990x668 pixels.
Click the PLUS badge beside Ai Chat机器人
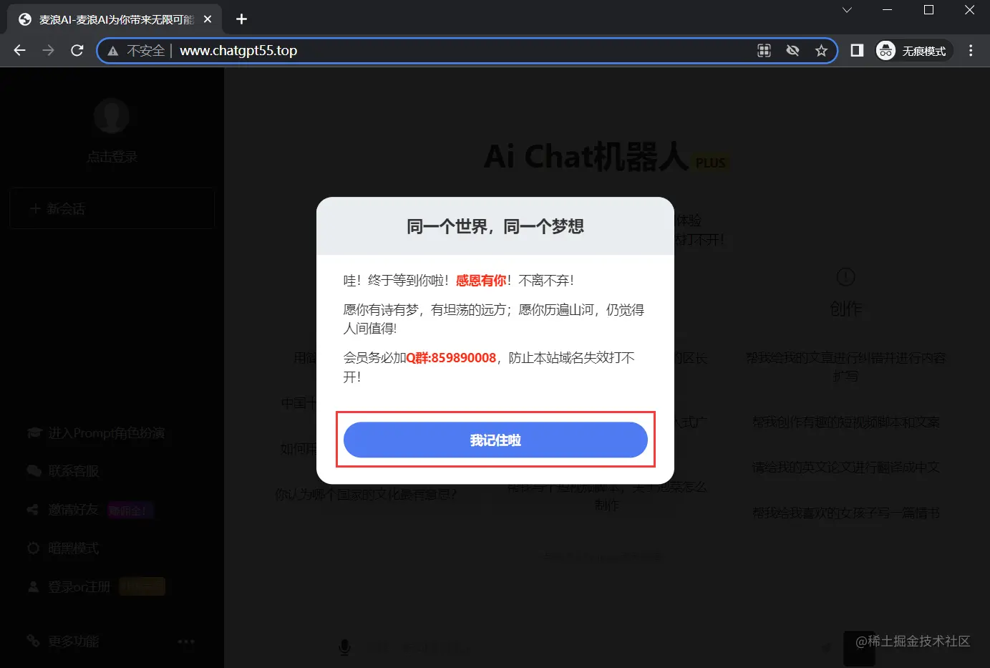[x=711, y=163]
